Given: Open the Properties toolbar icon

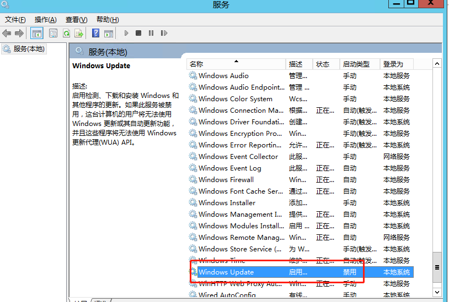Looking at the screenshot, I should tap(54, 34).
